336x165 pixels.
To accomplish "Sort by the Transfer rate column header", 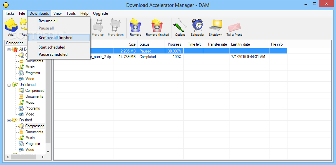I will (216, 44).
